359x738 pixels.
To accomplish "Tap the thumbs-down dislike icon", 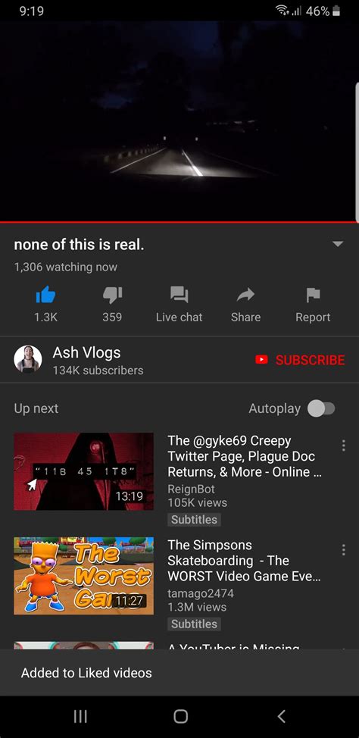I will point(112,295).
